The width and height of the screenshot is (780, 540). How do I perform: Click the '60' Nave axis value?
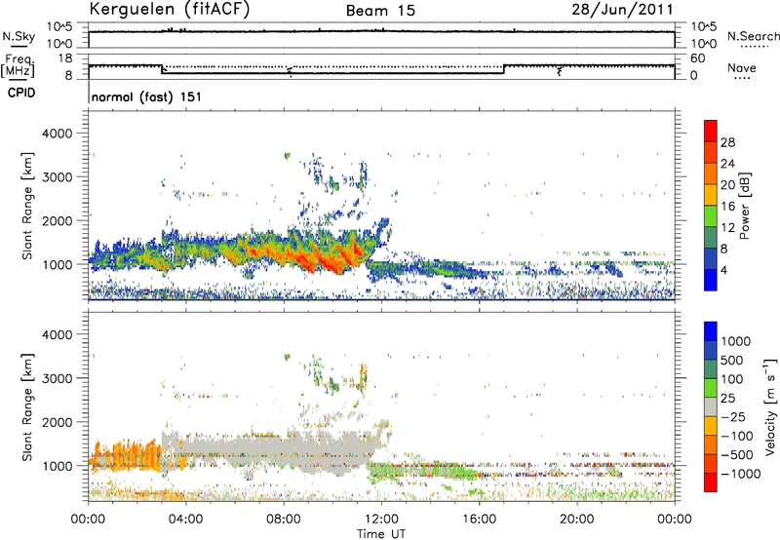[698, 58]
